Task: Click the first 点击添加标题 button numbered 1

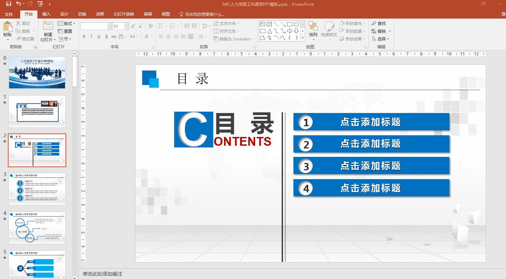Action: pos(372,122)
